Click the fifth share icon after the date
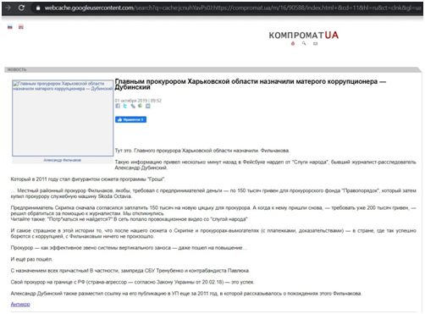This screenshot has width=425, height=314. pyautogui.click(x=147, y=106)
